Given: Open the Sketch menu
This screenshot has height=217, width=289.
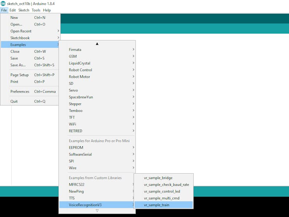Looking at the screenshot, I should (24, 10).
